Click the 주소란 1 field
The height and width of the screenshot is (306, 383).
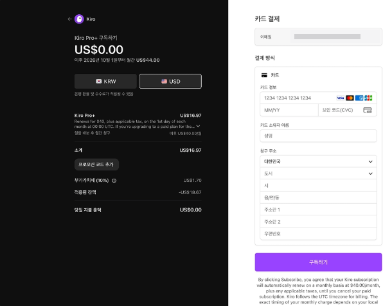[318, 210]
